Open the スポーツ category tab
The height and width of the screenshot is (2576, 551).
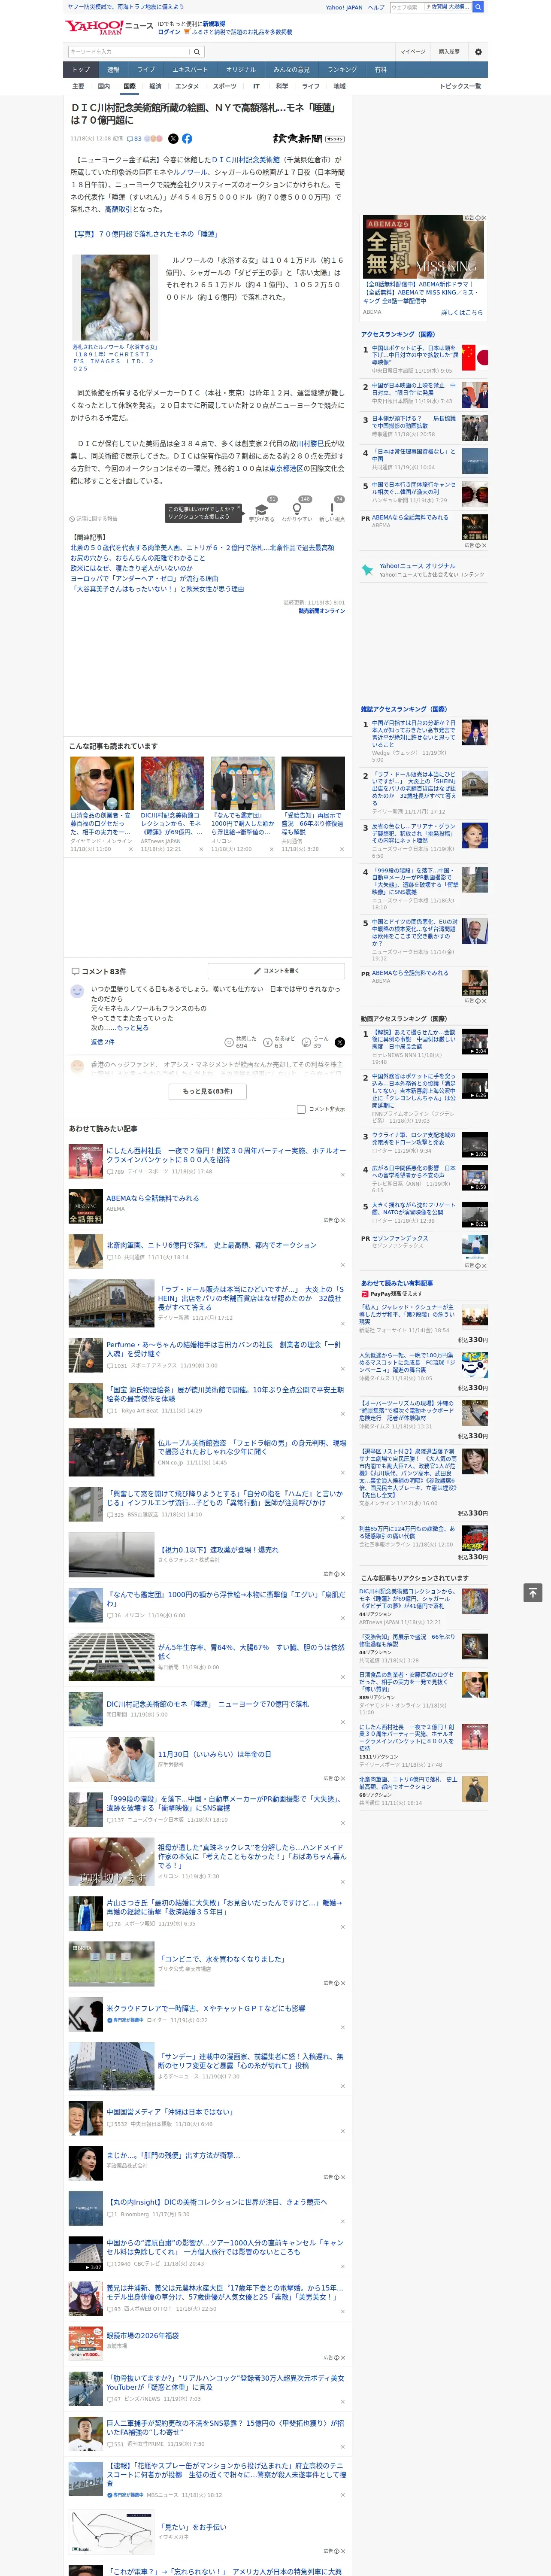click(225, 86)
